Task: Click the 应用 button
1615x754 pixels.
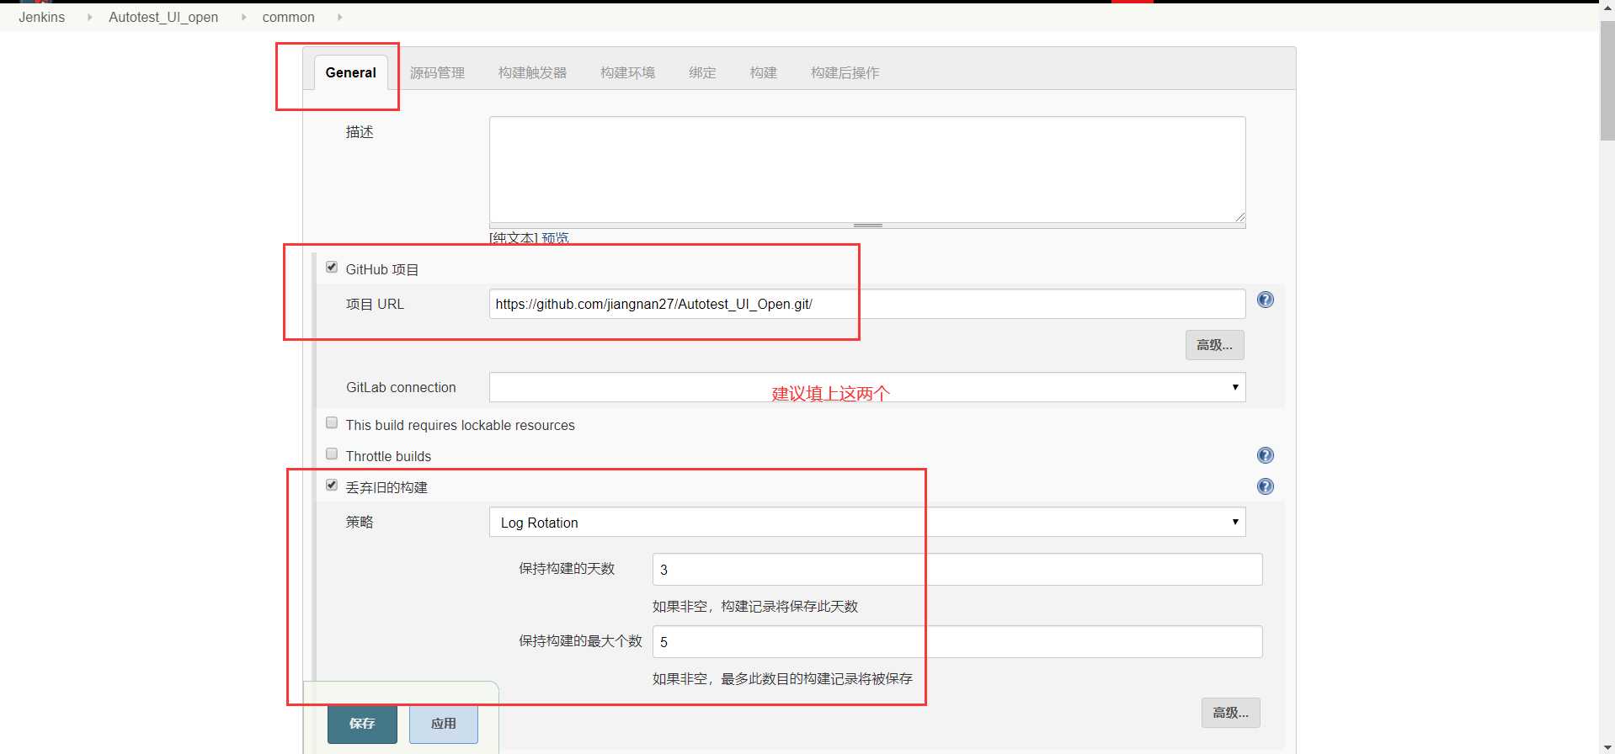Action: [x=444, y=724]
